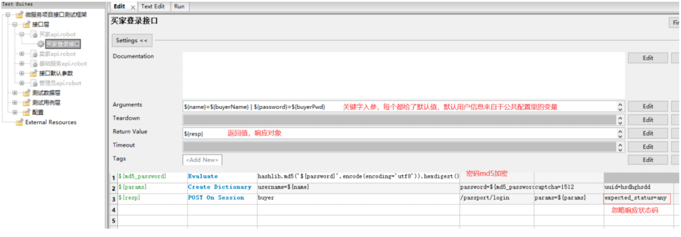Click the External Resources folder icon
This screenshot has height=237, width=681.
[x=20, y=122]
